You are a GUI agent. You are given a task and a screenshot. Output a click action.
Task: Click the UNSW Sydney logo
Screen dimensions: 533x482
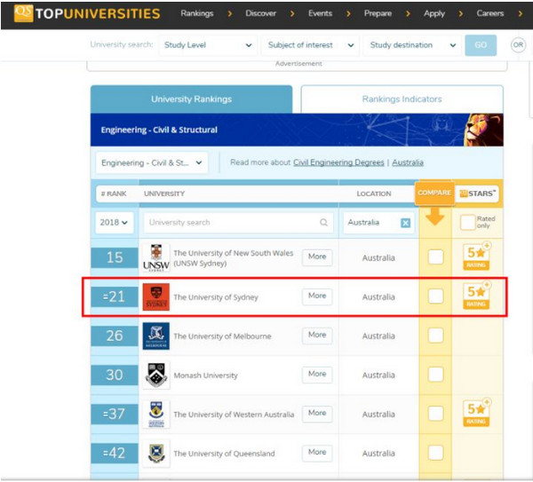point(156,257)
